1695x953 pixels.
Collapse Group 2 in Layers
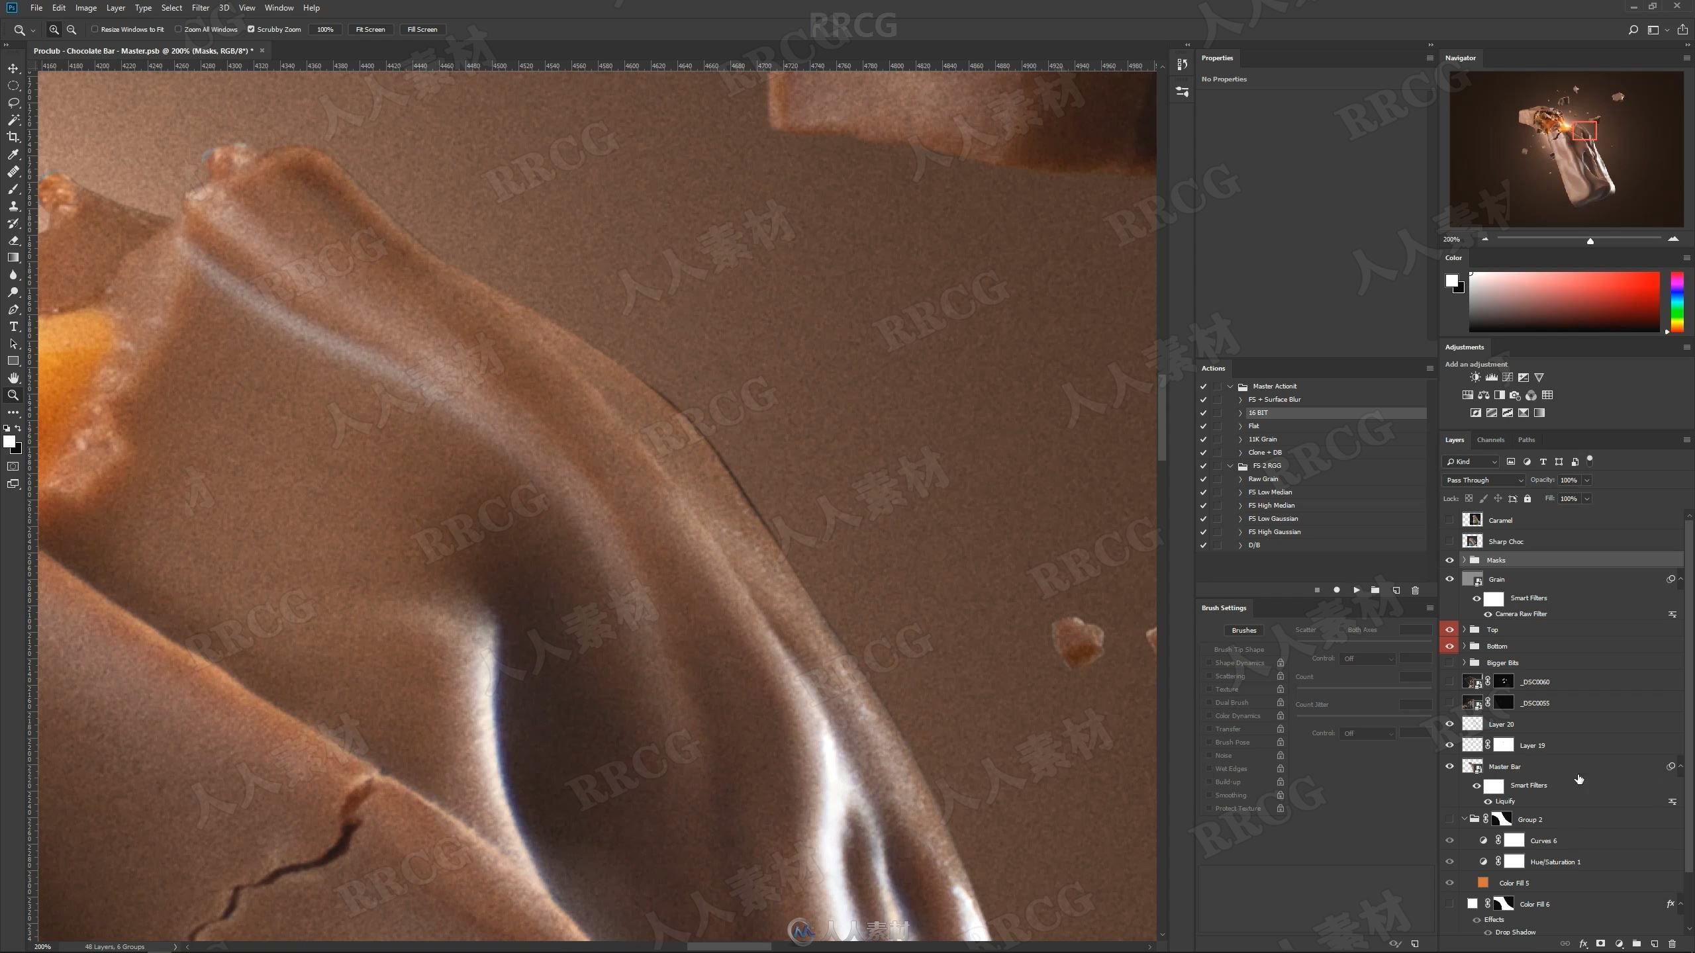pyautogui.click(x=1464, y=819)
